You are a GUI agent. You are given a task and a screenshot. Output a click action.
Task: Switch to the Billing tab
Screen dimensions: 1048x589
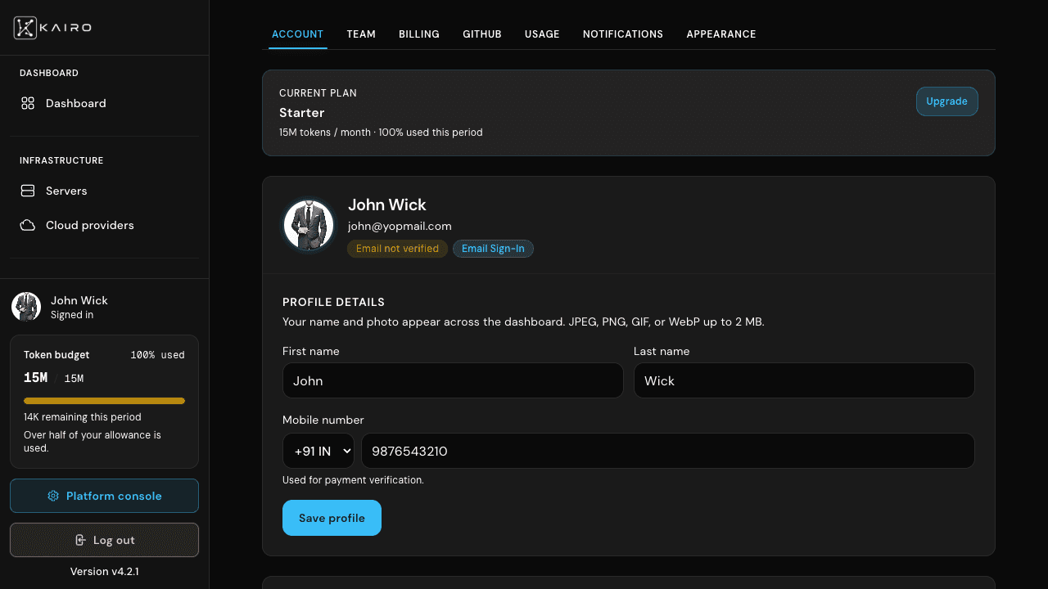(419, 34)
